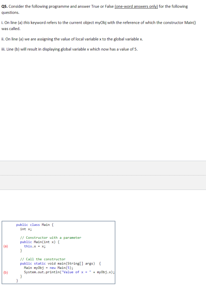Select the public class Main declaration line
This screenshot has width=206, height=301.
click(x=34, y=225)
